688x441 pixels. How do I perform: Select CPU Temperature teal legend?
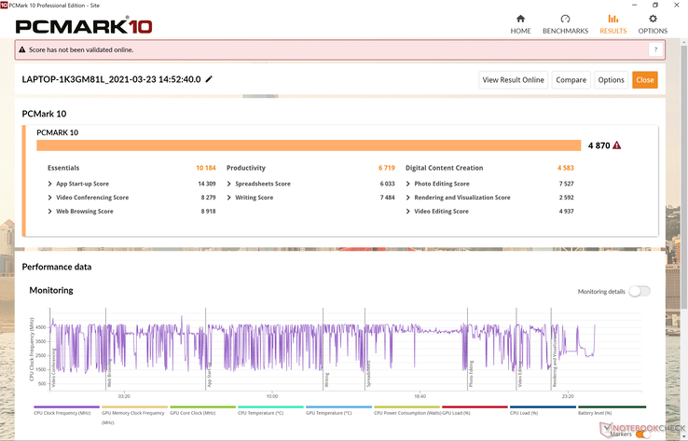[270, 410]
